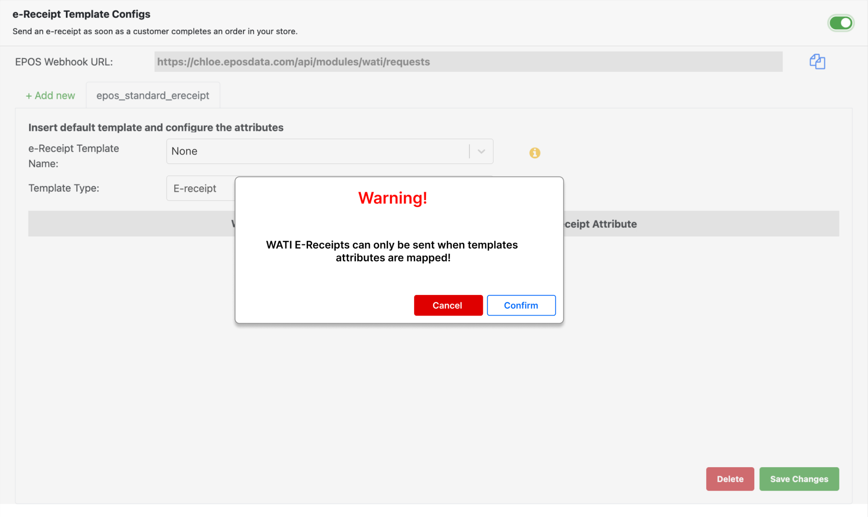Open the Template Type E-receipt dropdown

tap(201, 188)
